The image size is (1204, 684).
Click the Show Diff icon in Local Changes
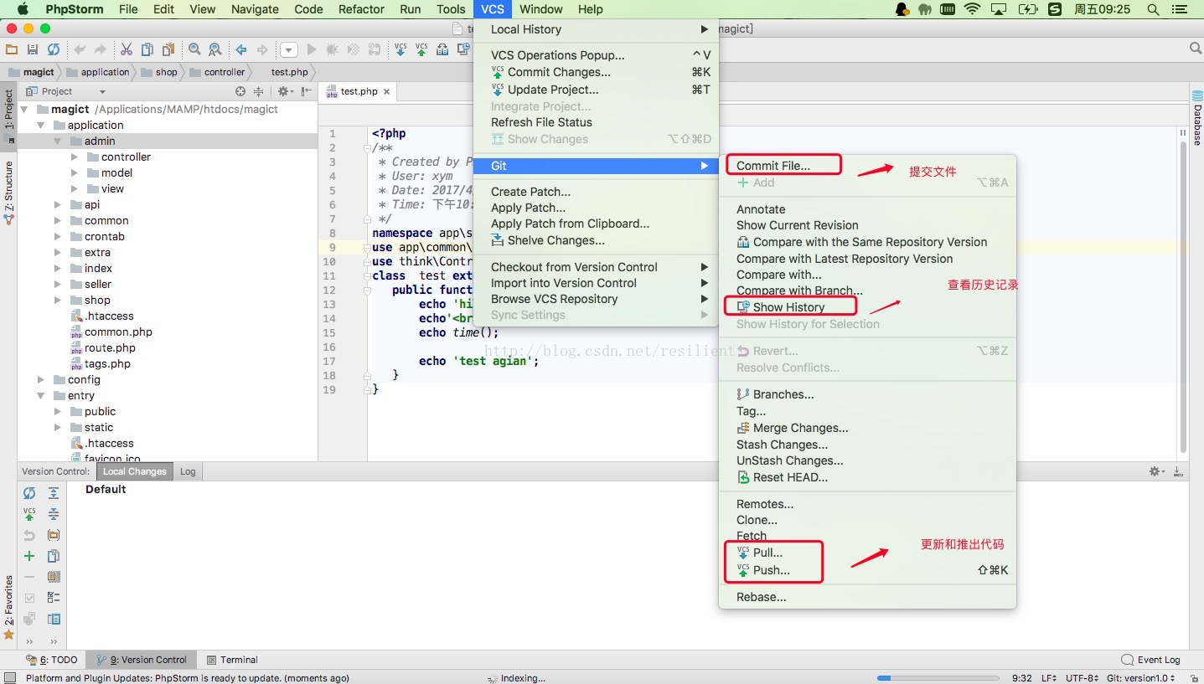[54, 556]
